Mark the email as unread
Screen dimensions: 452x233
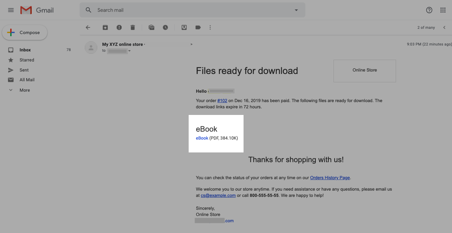click(151, 27)
